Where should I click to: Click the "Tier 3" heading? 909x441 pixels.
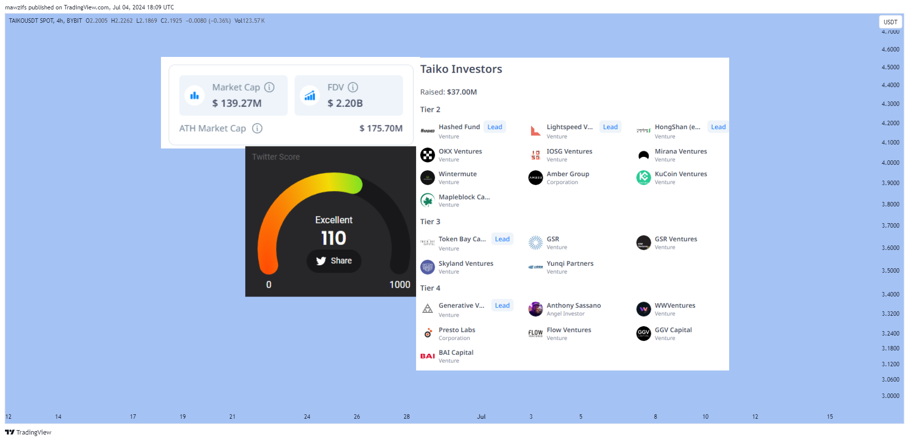[430, 222]
